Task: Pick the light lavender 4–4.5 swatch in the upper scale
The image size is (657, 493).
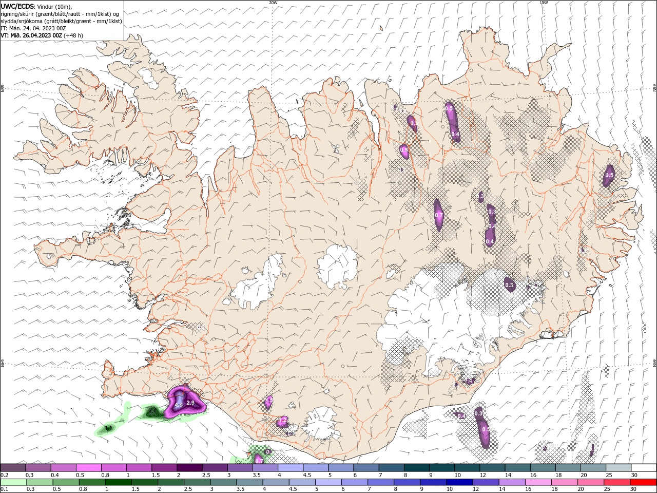Action: coord(291,468)
